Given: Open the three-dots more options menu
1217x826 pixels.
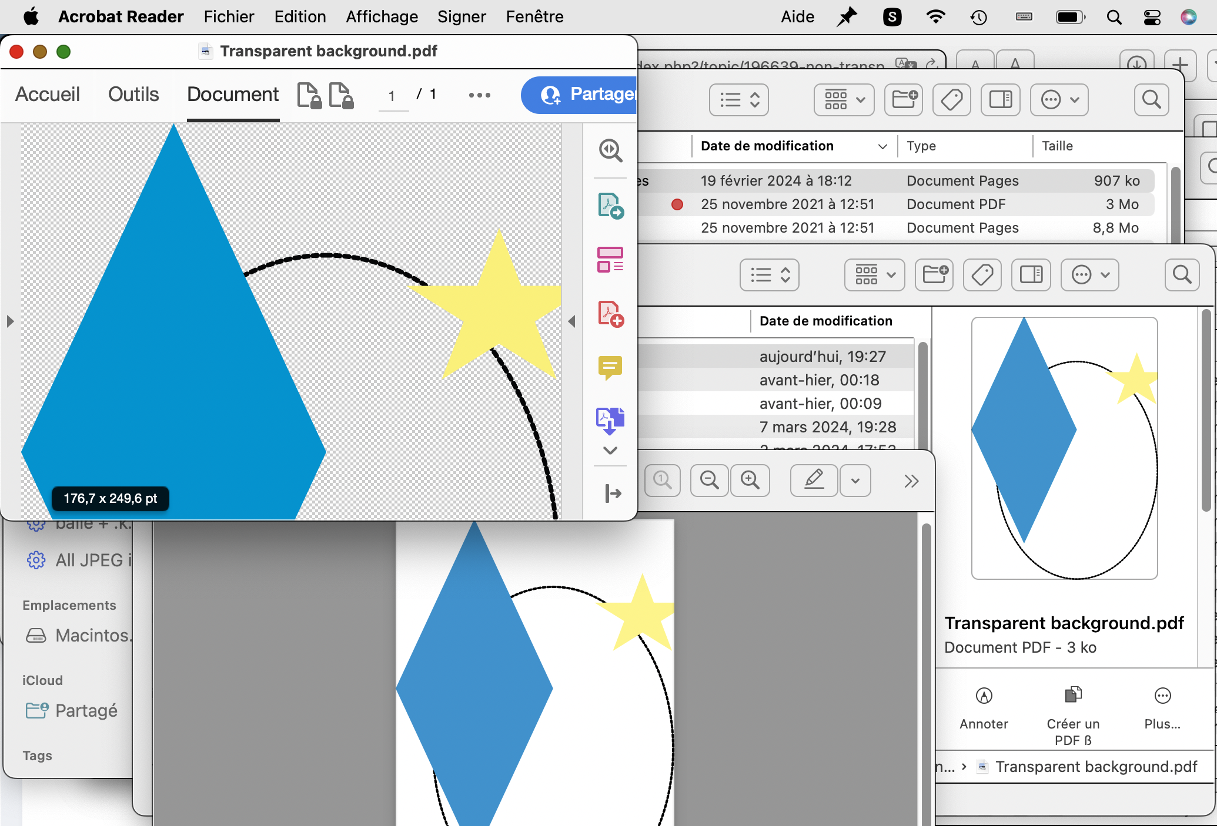Looking at the screenshot, I should click(x=480, y=95).
